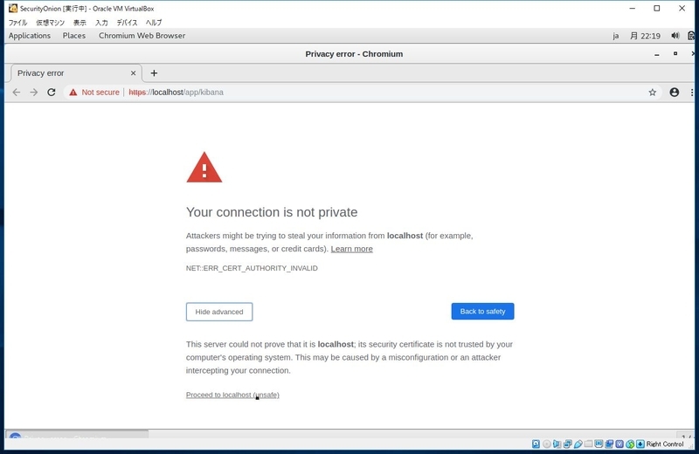Click the SecurityOnion VirtualBox window icon
The height and width of the screenshot is (454, 699).
click(x=13, y=9)
